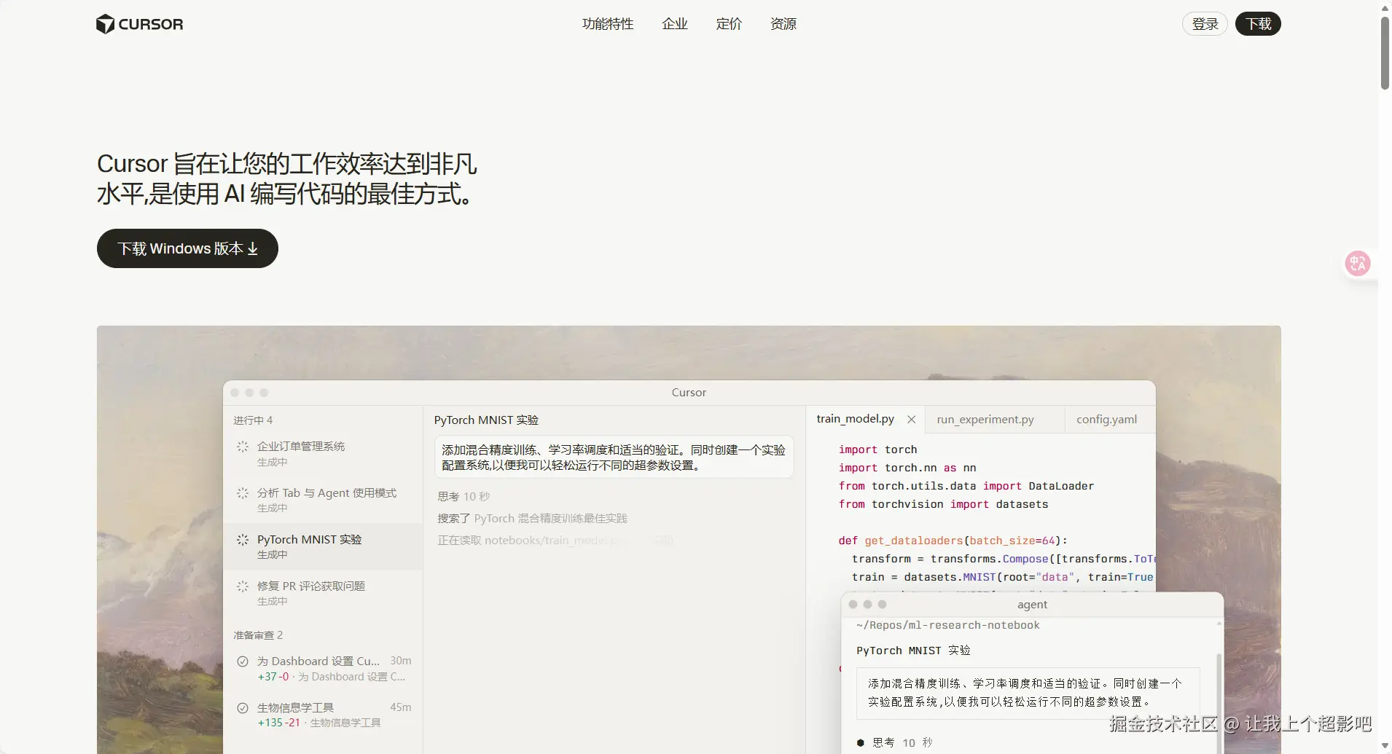Click the scroll-down arrow of the page scrollbar
The image size is (1392, 754).
point(1385,746)
